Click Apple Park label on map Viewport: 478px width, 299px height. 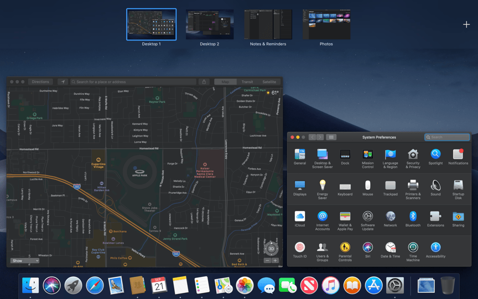point(139,176)
